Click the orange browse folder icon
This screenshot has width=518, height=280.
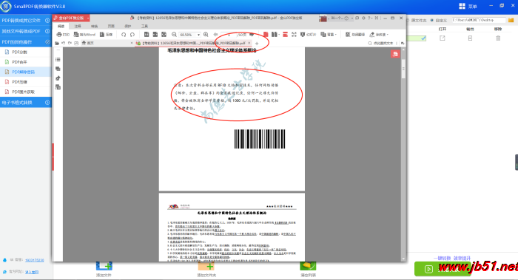click(x=511, y=20)
